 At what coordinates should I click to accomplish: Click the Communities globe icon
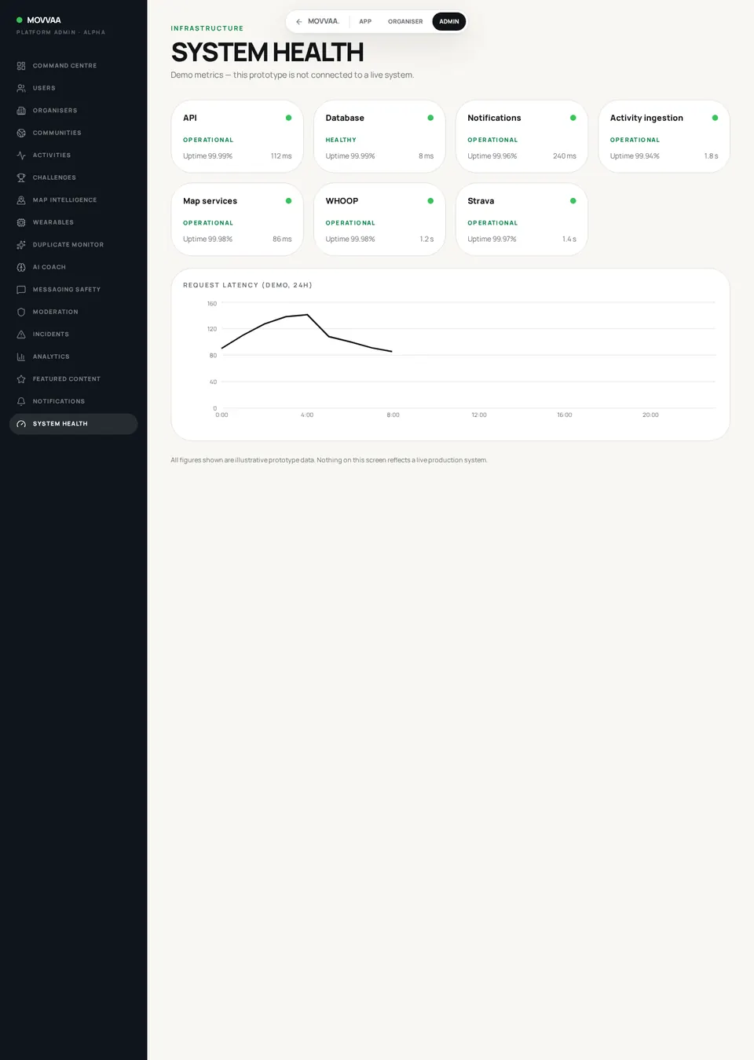coord(21,133)
